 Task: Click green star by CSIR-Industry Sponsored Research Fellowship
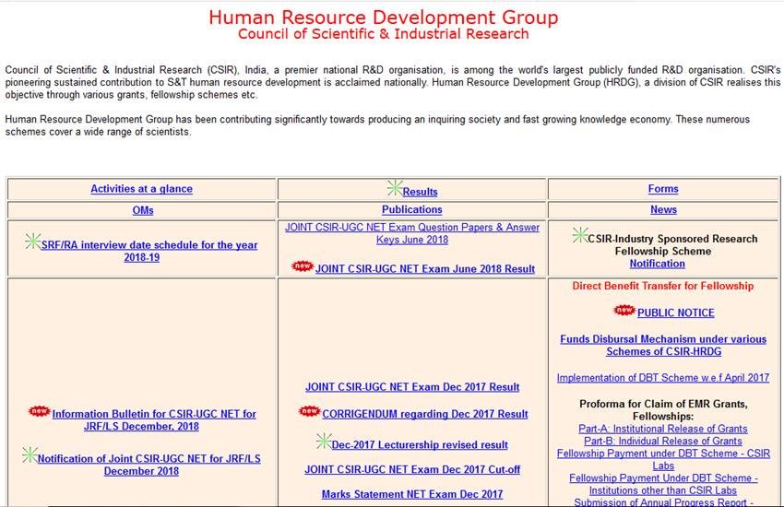(580, 235)
